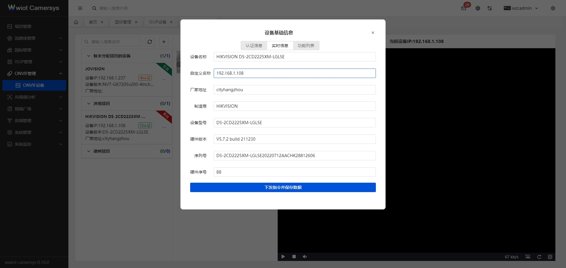
Task: Unmute the video player audio
Action: coord(305,257)
